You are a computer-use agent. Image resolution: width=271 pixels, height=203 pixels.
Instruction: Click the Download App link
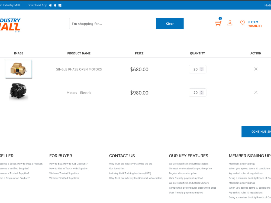37,5
